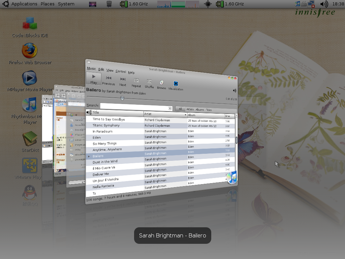Click the trash applet in top panel
The image size is (345, 259).
click(x=109, y=4)
